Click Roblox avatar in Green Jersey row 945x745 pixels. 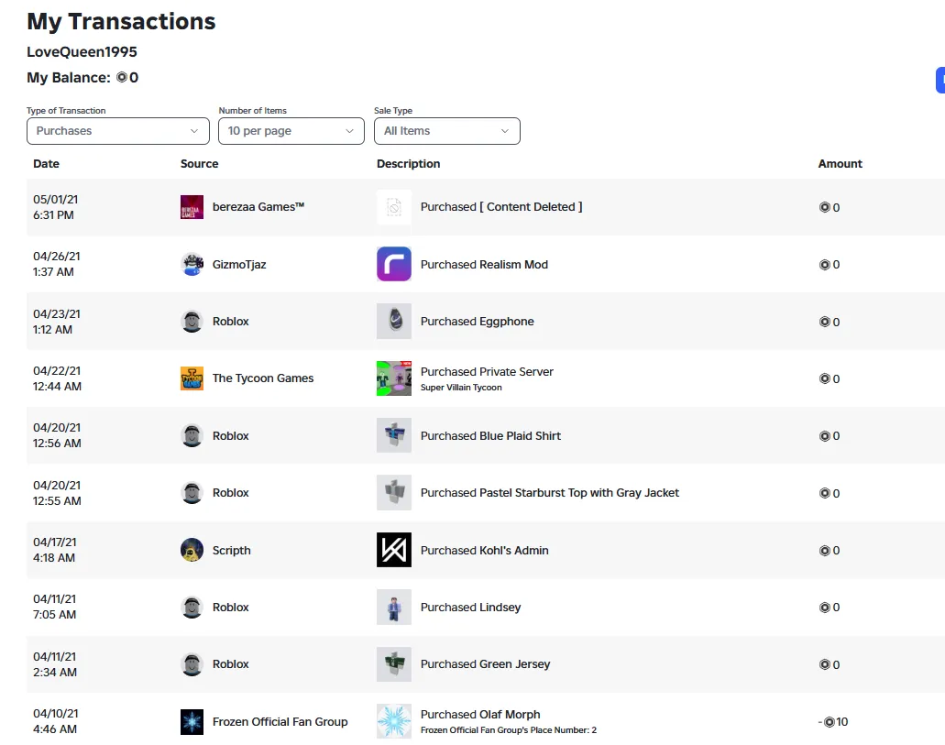pos(192,664)
